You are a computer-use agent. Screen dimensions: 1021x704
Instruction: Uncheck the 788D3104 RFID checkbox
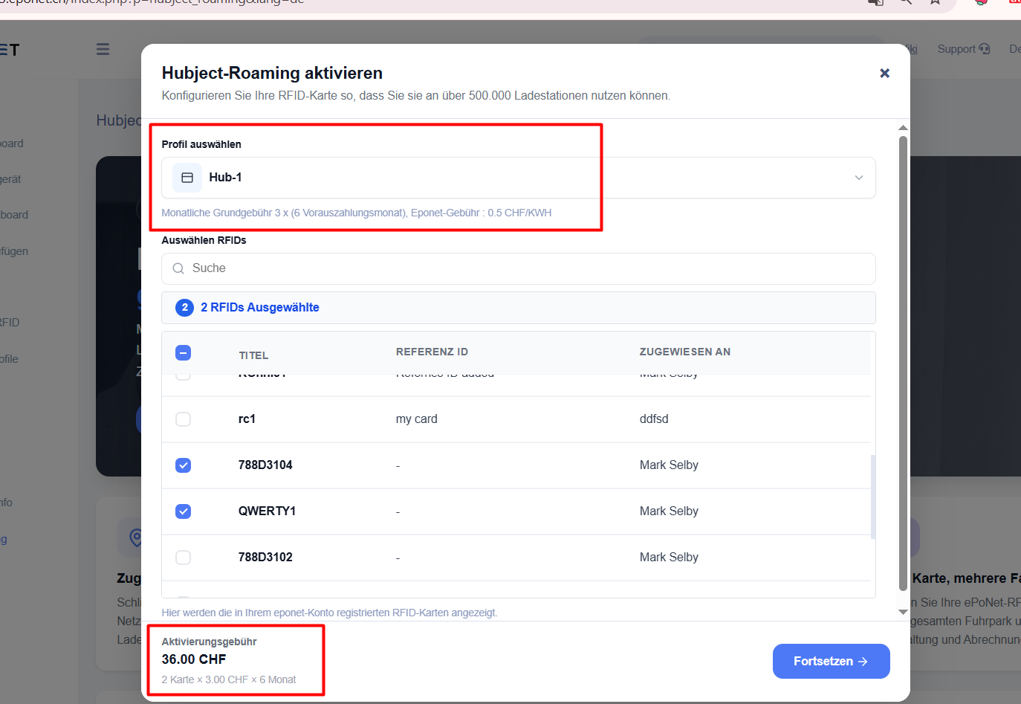tap(184, 465)
